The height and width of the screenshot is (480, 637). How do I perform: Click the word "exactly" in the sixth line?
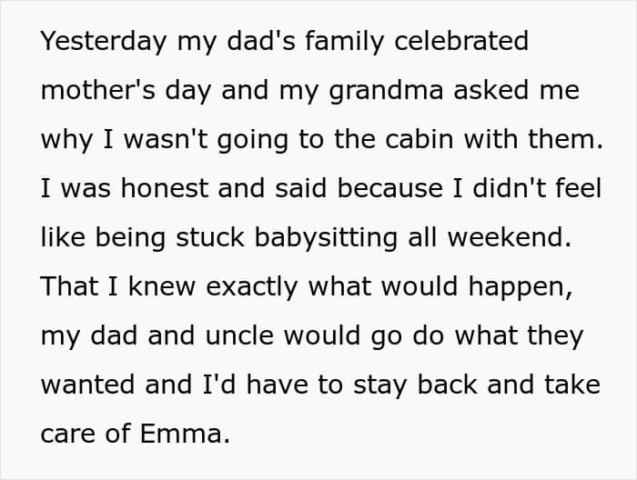[252, 287]
